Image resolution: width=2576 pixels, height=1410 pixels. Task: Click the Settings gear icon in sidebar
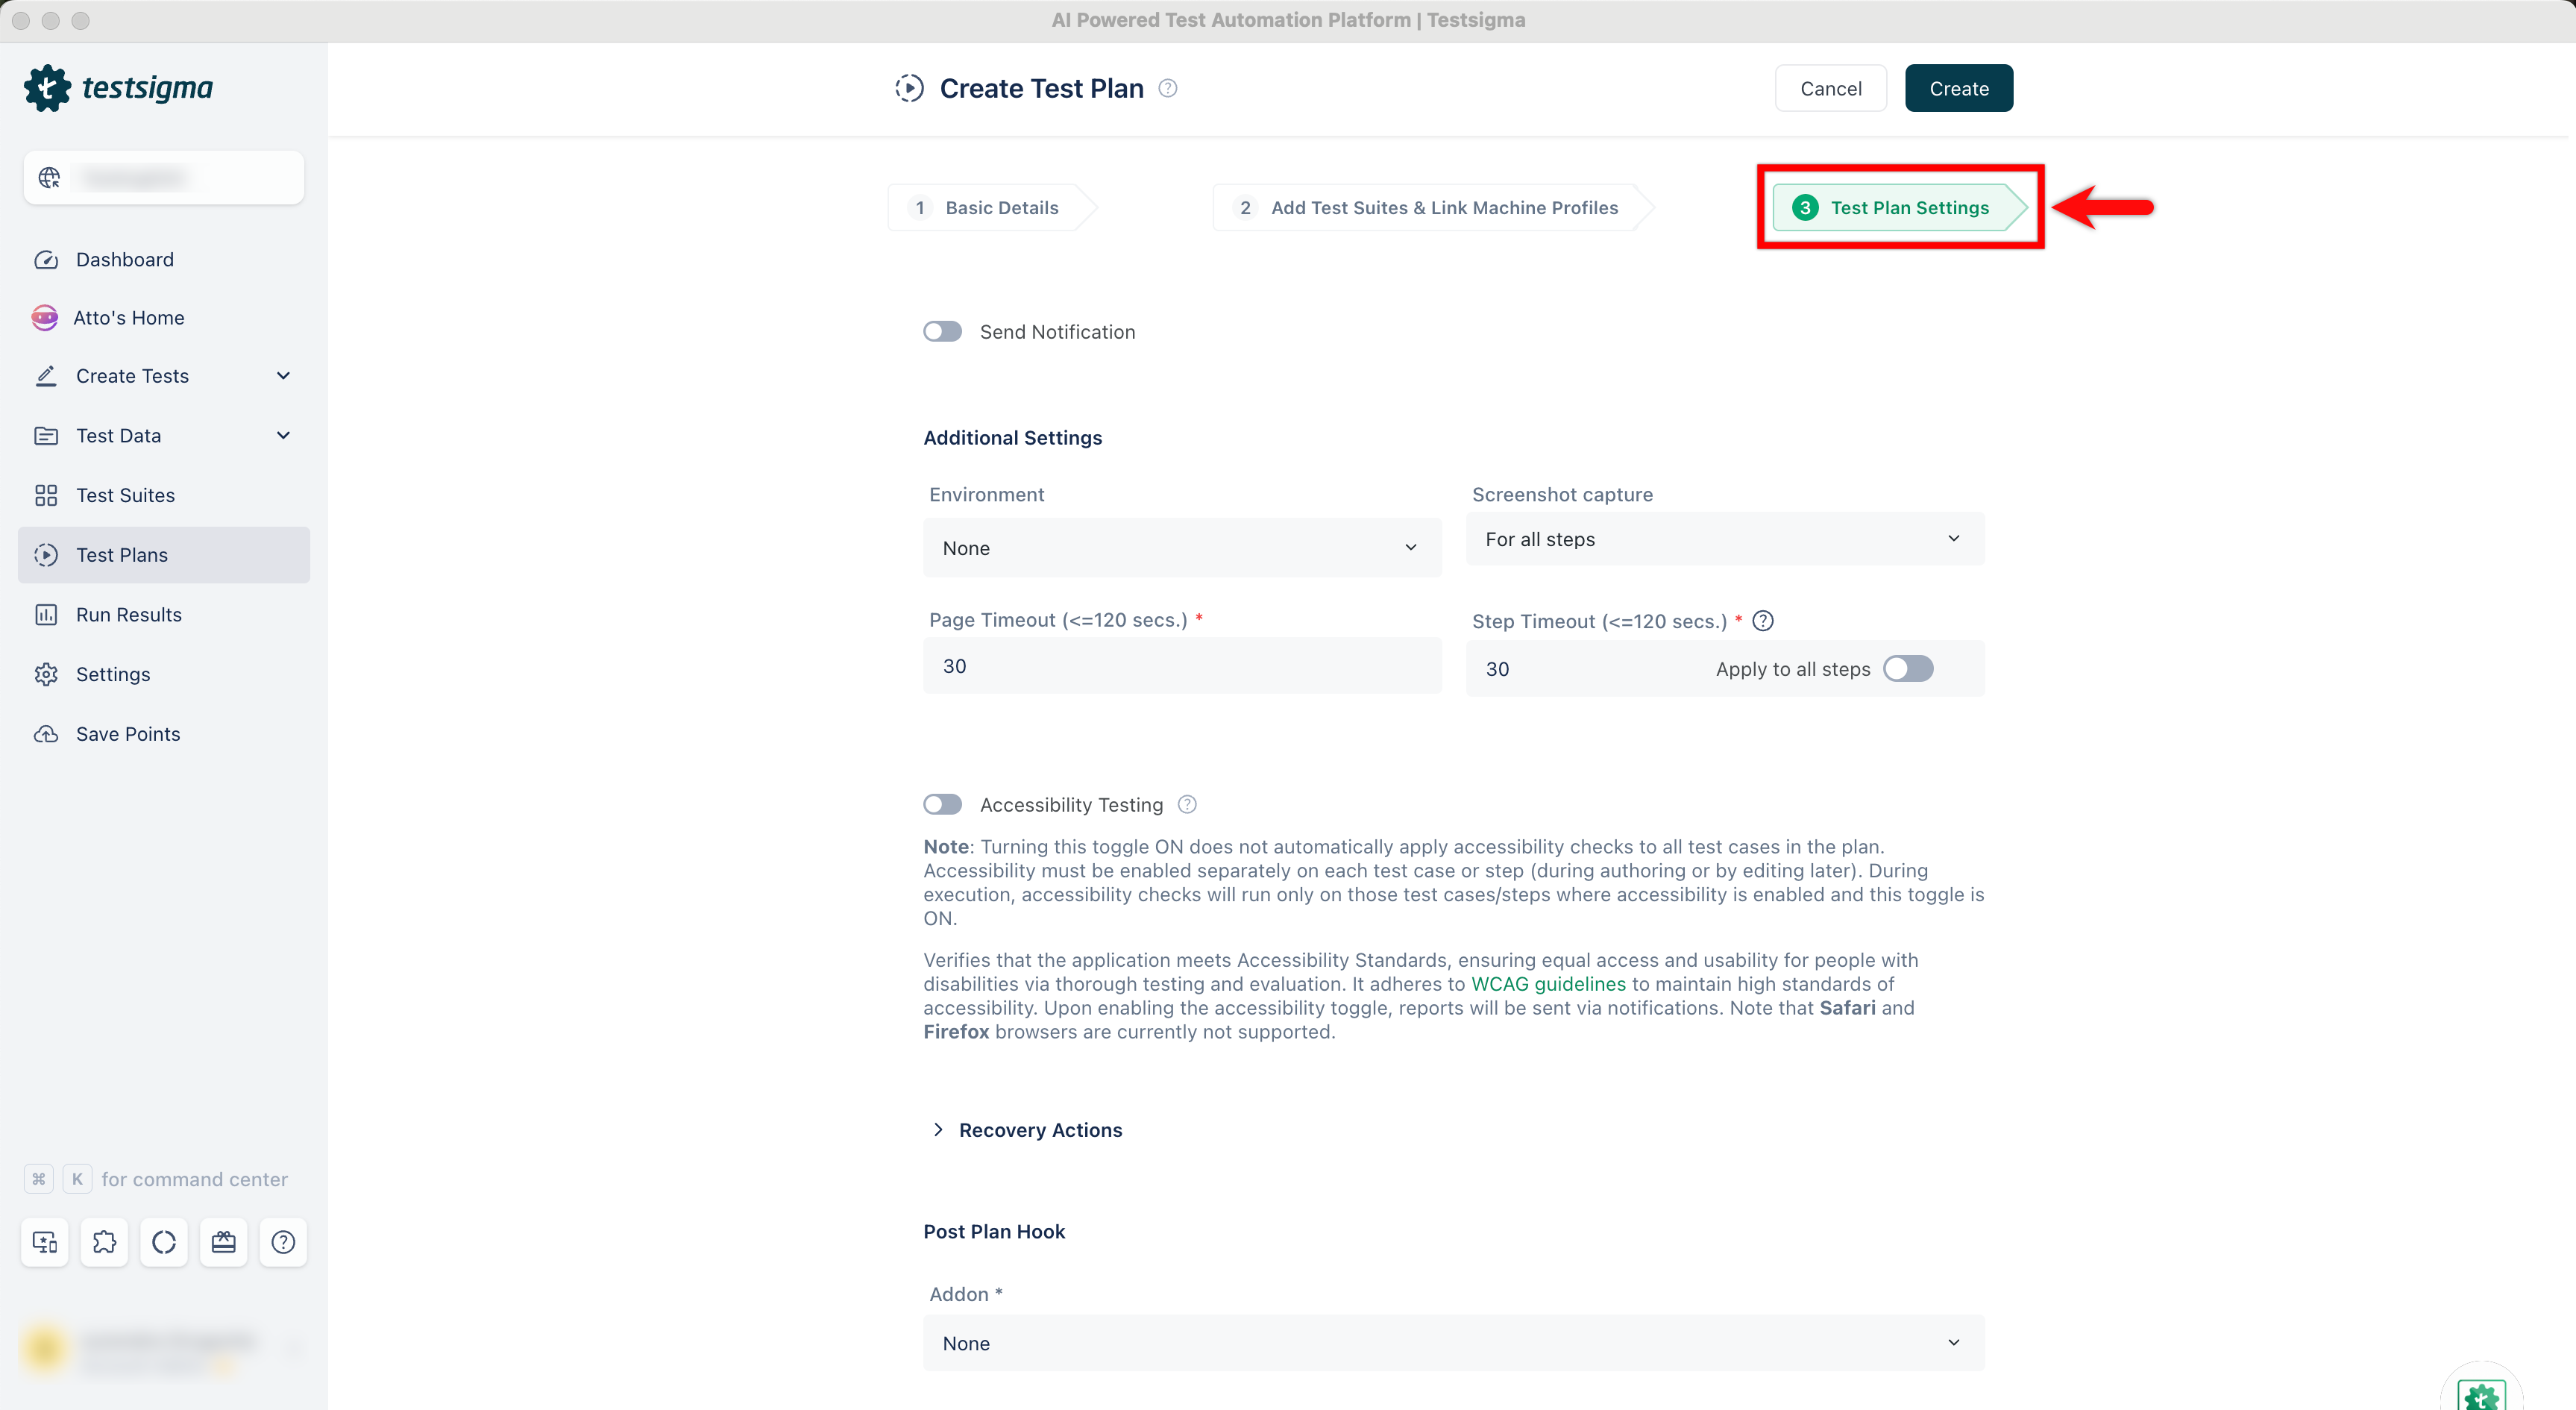[46, 675]
